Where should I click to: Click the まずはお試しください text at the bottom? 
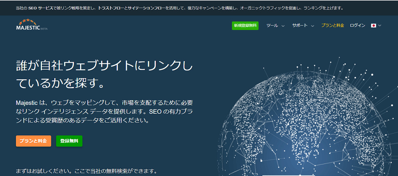click(86, 171)
